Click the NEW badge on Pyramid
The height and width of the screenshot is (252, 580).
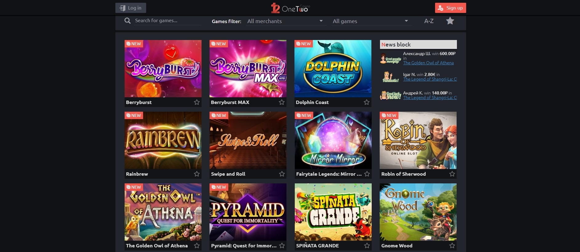point(218,187)
